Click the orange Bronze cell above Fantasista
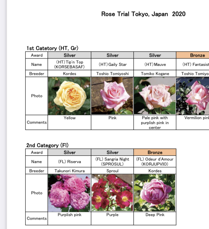Screen dimensions: 209x229 pyautogui.click(x=192, y=55)
